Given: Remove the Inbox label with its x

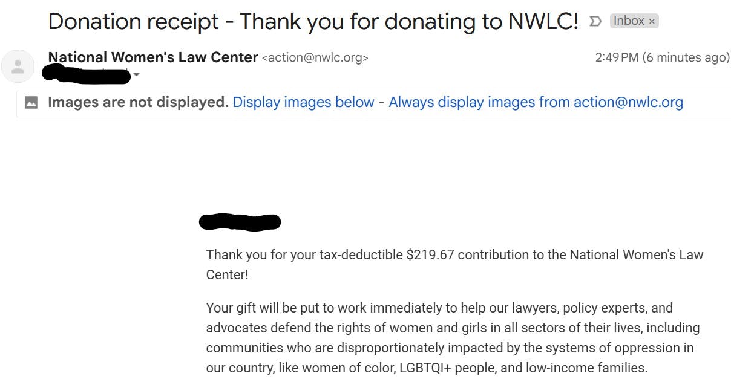Looking at the screenshot, I should click(x=652, y=22).
